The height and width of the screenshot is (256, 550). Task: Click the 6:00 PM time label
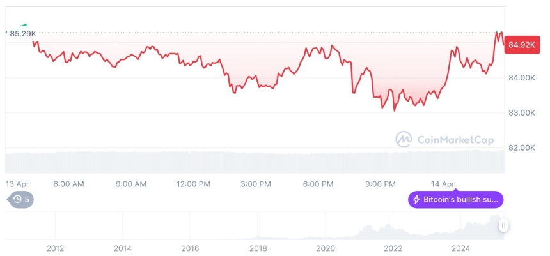318,184
